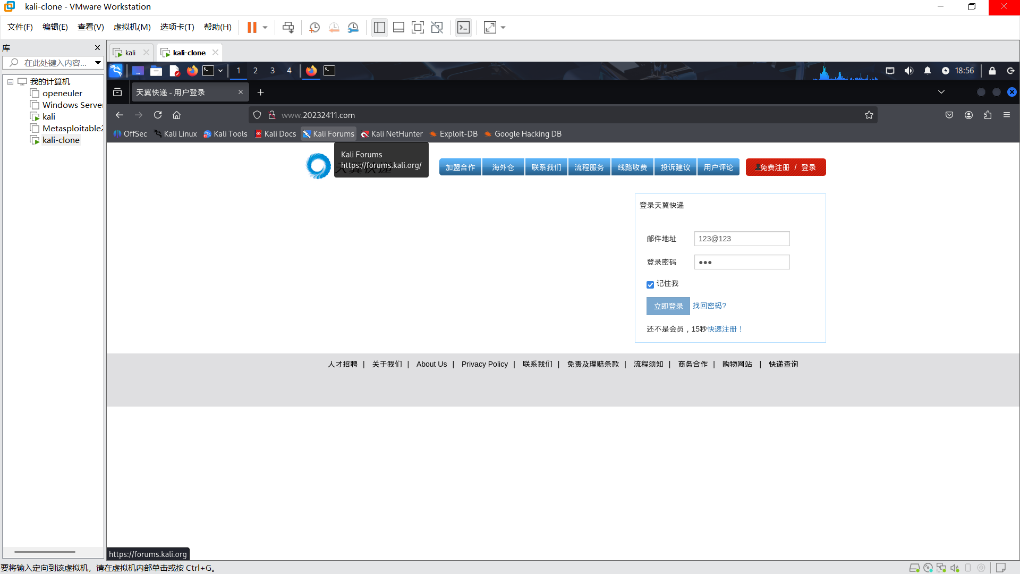1020x574 pixels.
Task: Click the VMware pause button
Action: pyautogui.click(x=252, y=28)
